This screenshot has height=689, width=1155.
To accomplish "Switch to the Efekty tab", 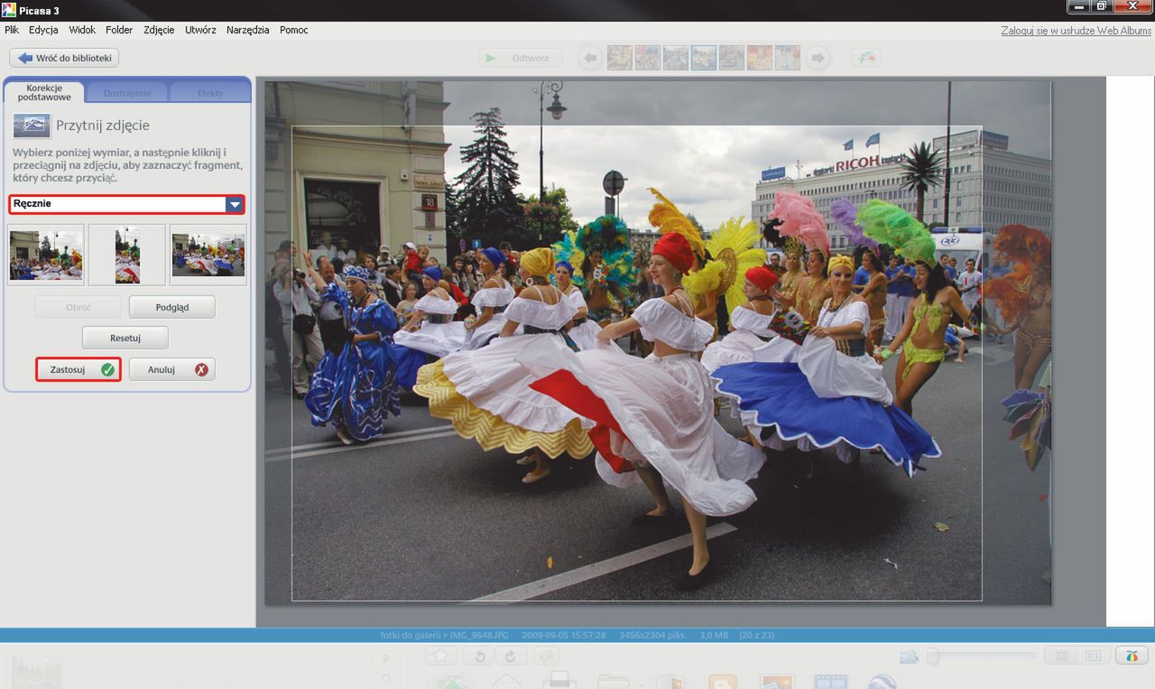I will click(x=210, y=93).
